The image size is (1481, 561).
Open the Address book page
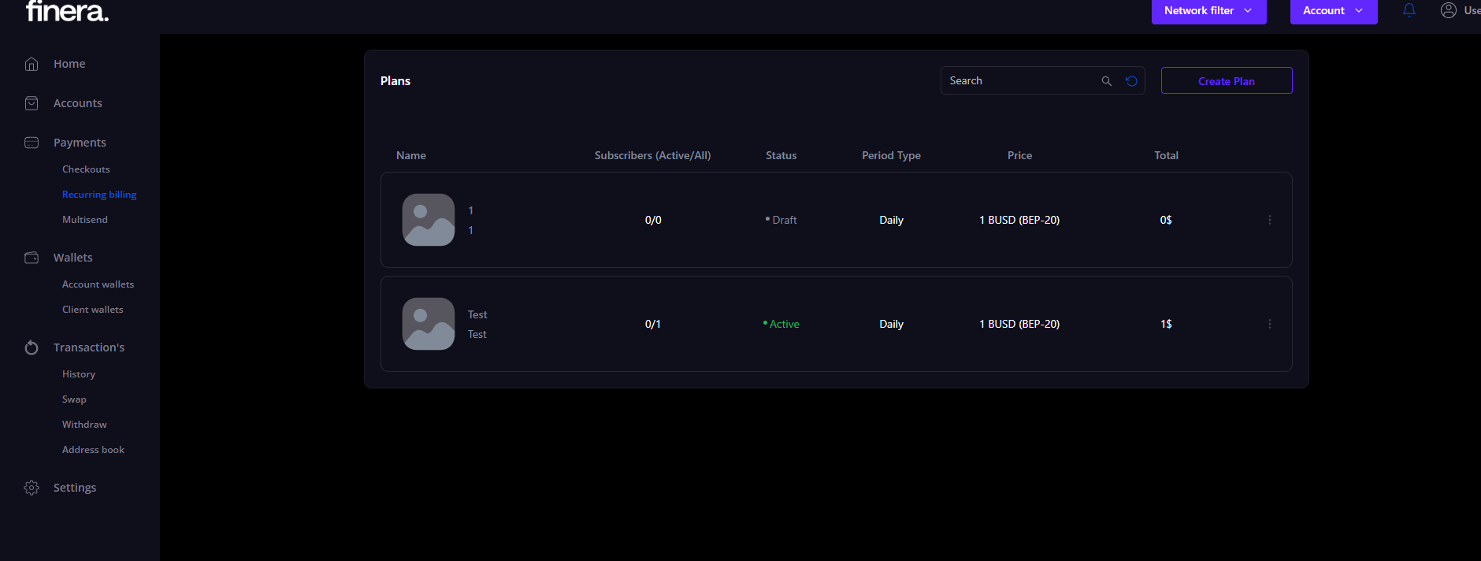point(93,450)
